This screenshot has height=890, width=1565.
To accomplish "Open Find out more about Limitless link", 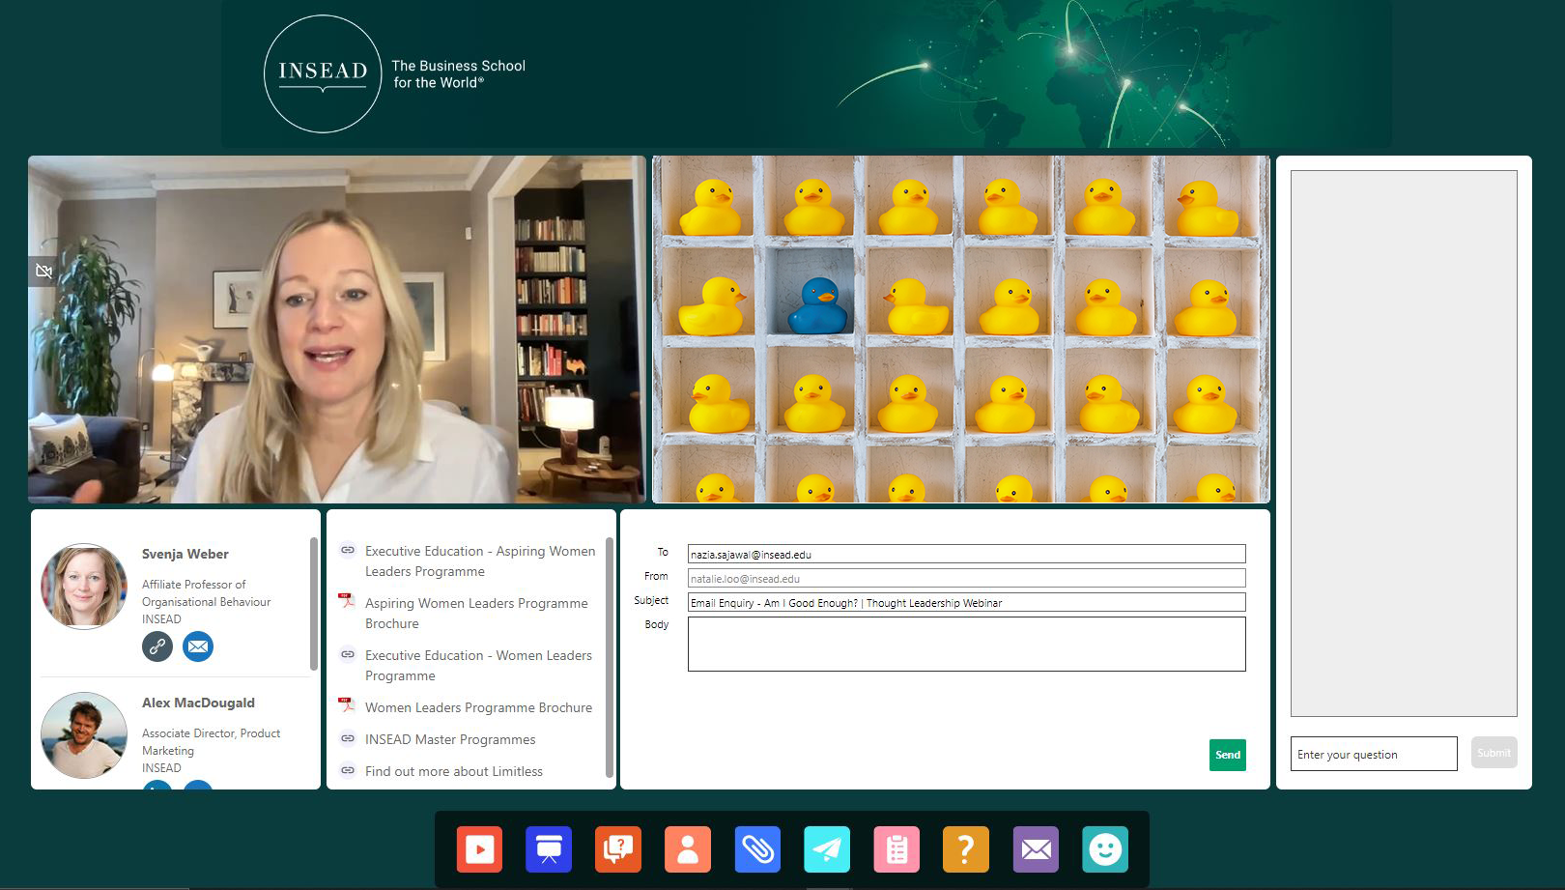I will click(x=454, y=771).
